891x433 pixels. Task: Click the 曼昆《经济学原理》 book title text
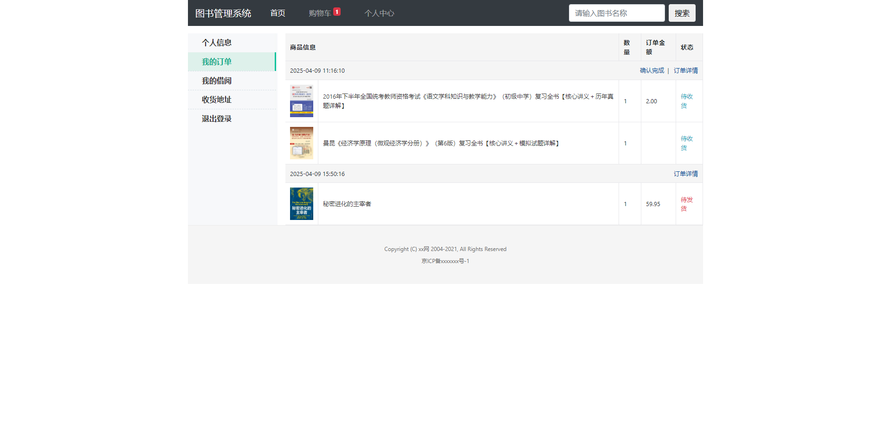tap(442, 143)
